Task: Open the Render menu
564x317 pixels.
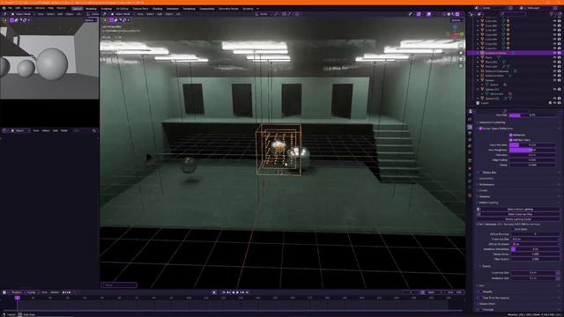Action: point(27,8)
